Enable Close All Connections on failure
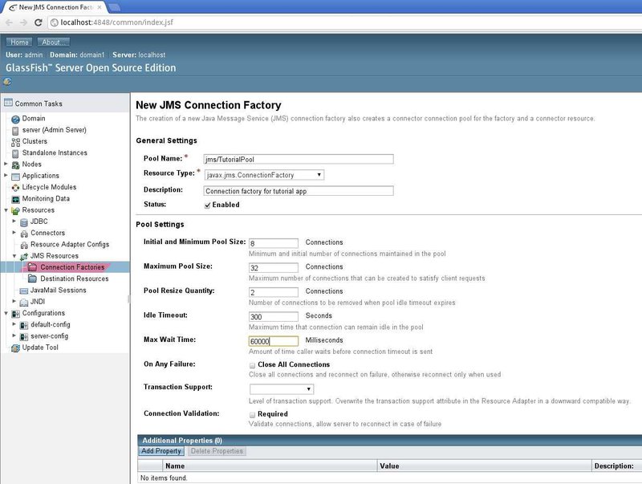The height and width of the screenshot is (484, 642). [x=252, y=365]
